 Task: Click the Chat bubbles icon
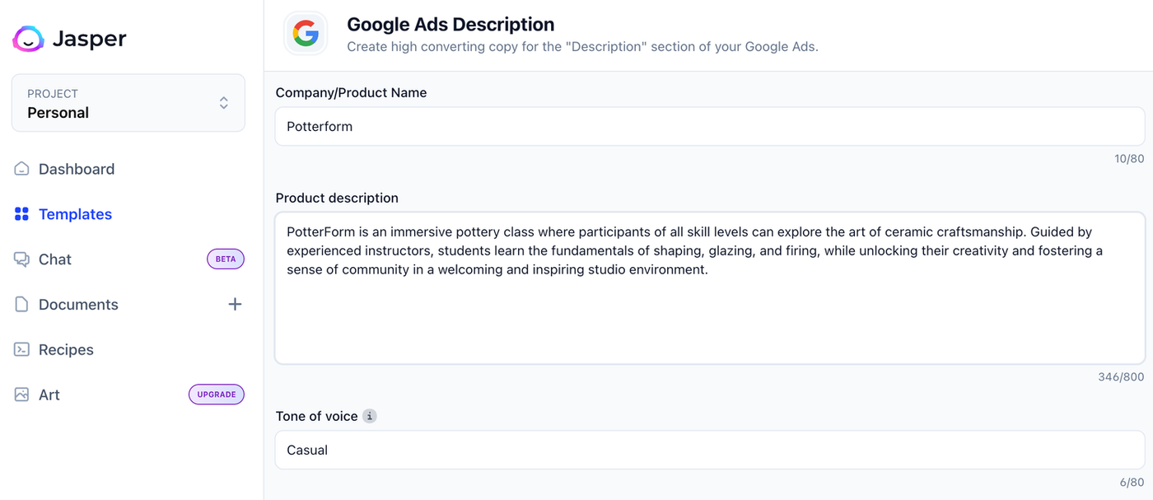click(x=21, y=259)
